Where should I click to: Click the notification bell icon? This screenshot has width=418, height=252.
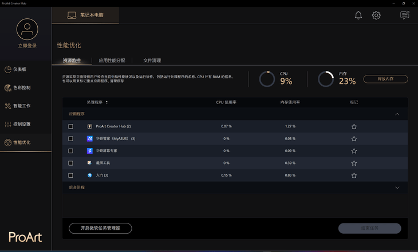pos(358,15)
